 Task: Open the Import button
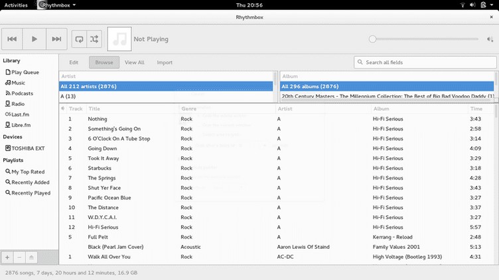[x=165, y=62]
